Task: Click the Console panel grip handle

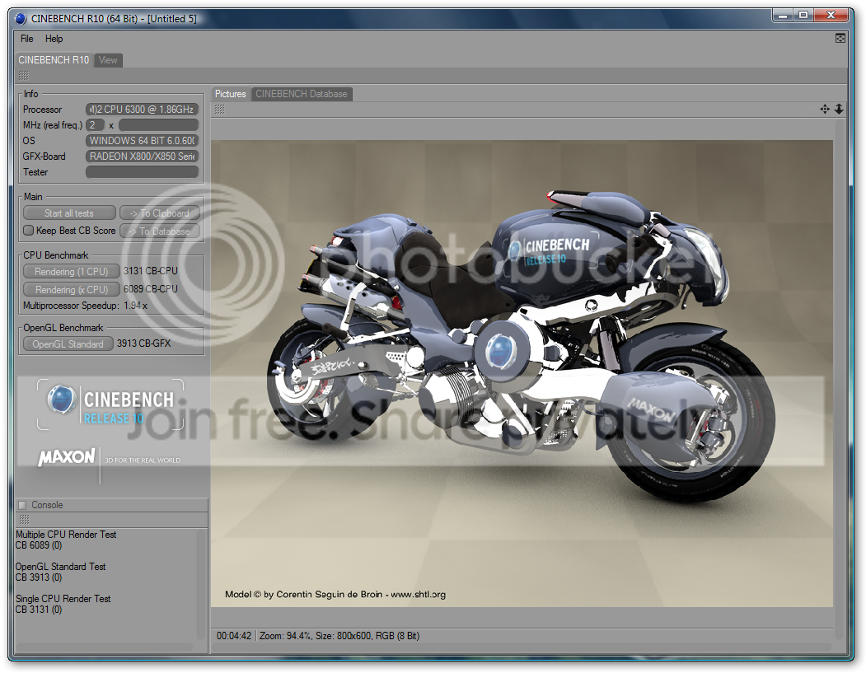Action: (24, 520)
